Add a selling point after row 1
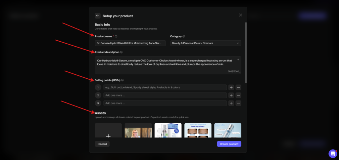The image size is (339, 160). pos(231,88)
